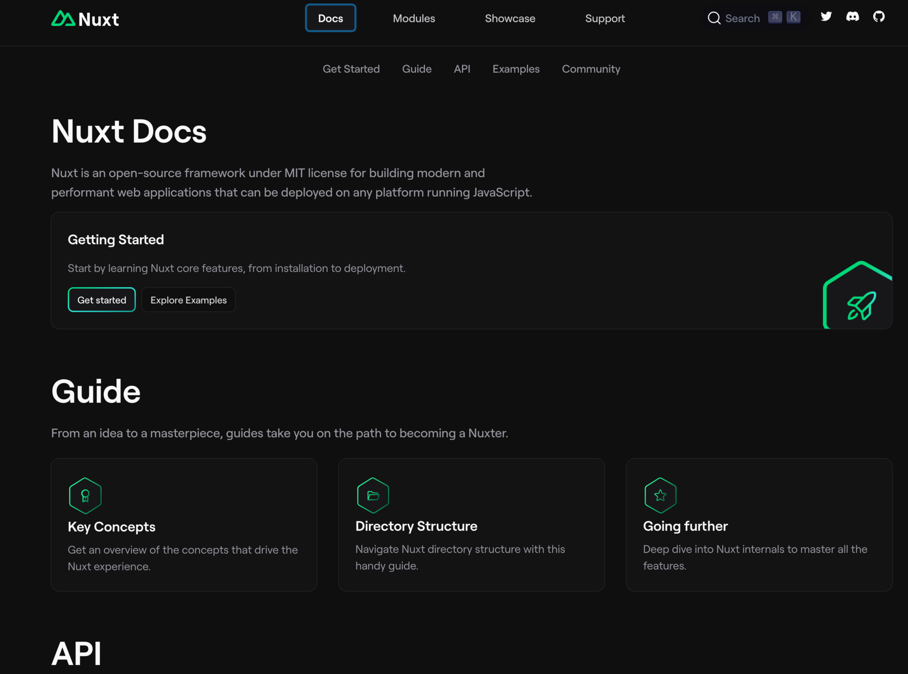Viewport: 908px width, 674px height.
Task: Open the Showcase nav item
Action: 510,18
